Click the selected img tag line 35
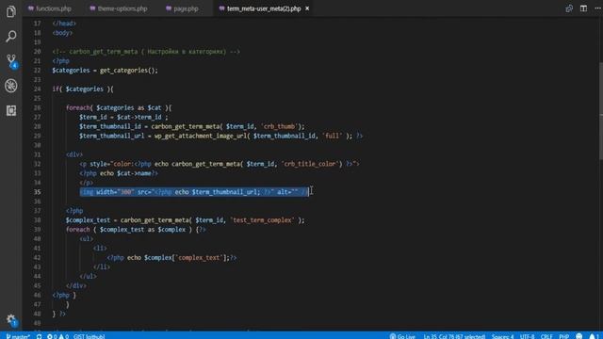Screen dimensions: 603x339 click(x=194, y=192)
